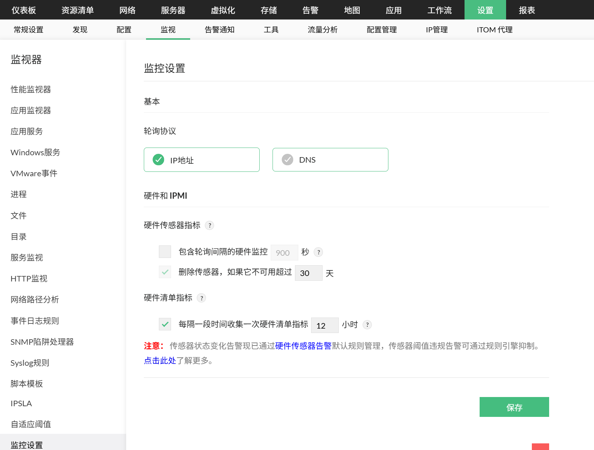Open 应用监视器 in sidebar
The image size is (594, 450).
[x=31, y=110]
